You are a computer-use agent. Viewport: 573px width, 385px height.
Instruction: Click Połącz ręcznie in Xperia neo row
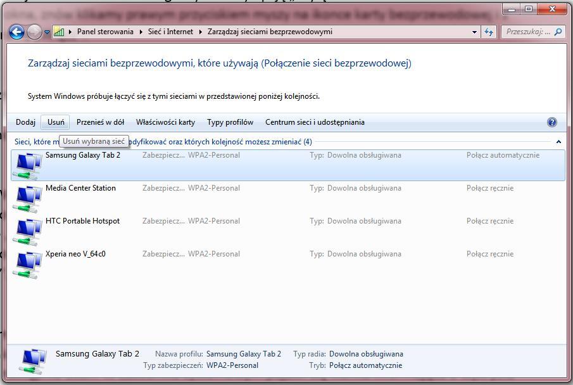(490, 254)
